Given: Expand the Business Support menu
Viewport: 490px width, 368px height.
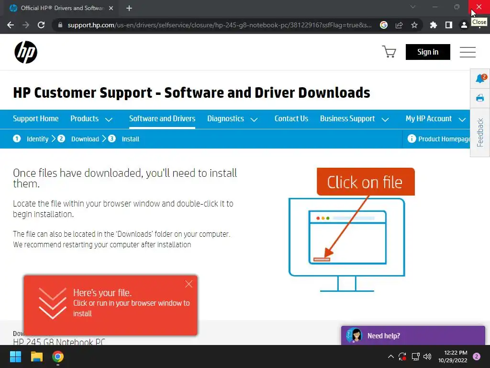Looking at the screenshot, I should [355, 119].
